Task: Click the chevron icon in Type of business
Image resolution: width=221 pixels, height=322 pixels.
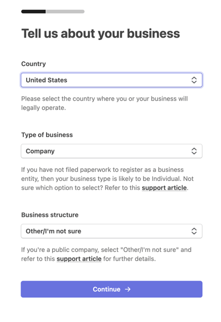Action: tap(194, 151)
